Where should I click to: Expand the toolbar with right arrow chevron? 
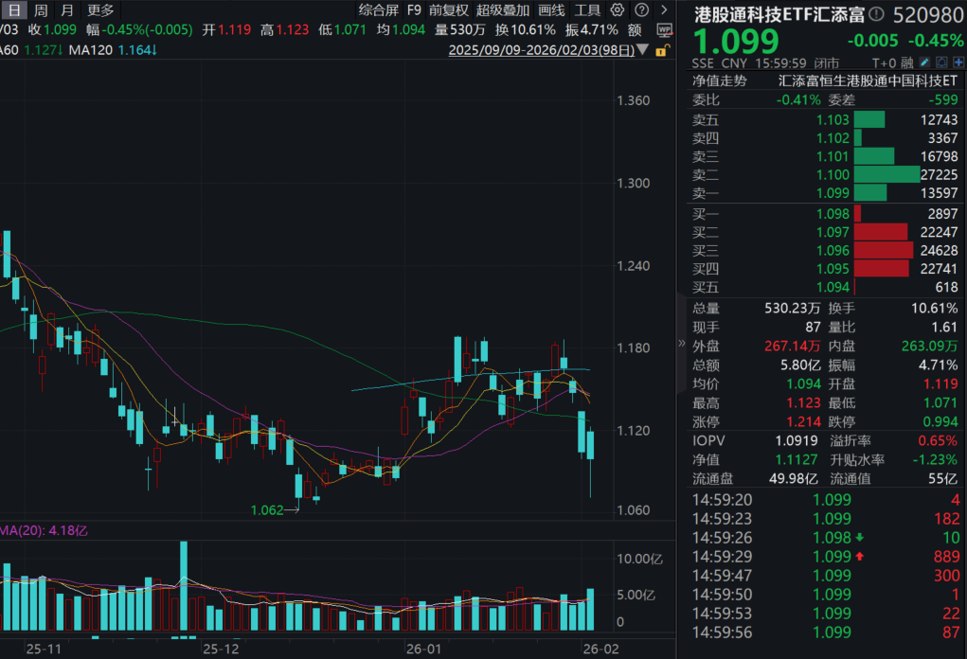662,10
